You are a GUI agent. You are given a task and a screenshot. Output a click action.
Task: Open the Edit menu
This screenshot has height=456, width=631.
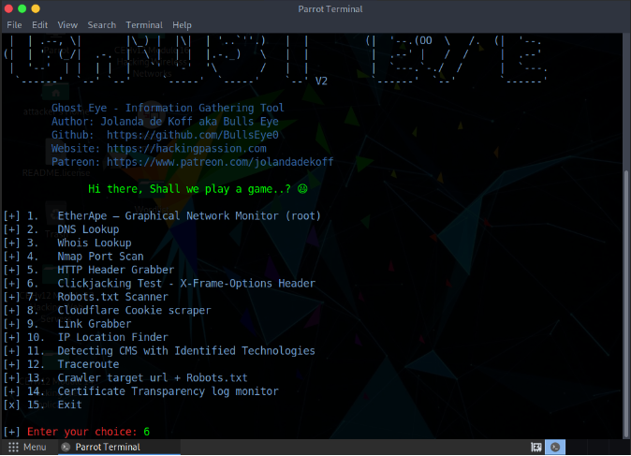click(x=39, y=25)
